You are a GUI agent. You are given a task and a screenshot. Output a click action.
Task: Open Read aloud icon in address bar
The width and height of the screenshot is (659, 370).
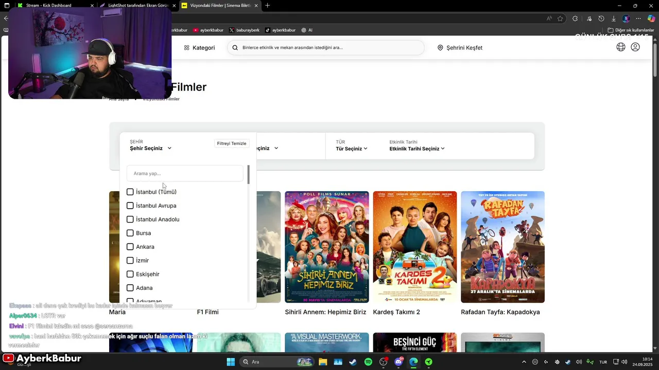point(549,18)
